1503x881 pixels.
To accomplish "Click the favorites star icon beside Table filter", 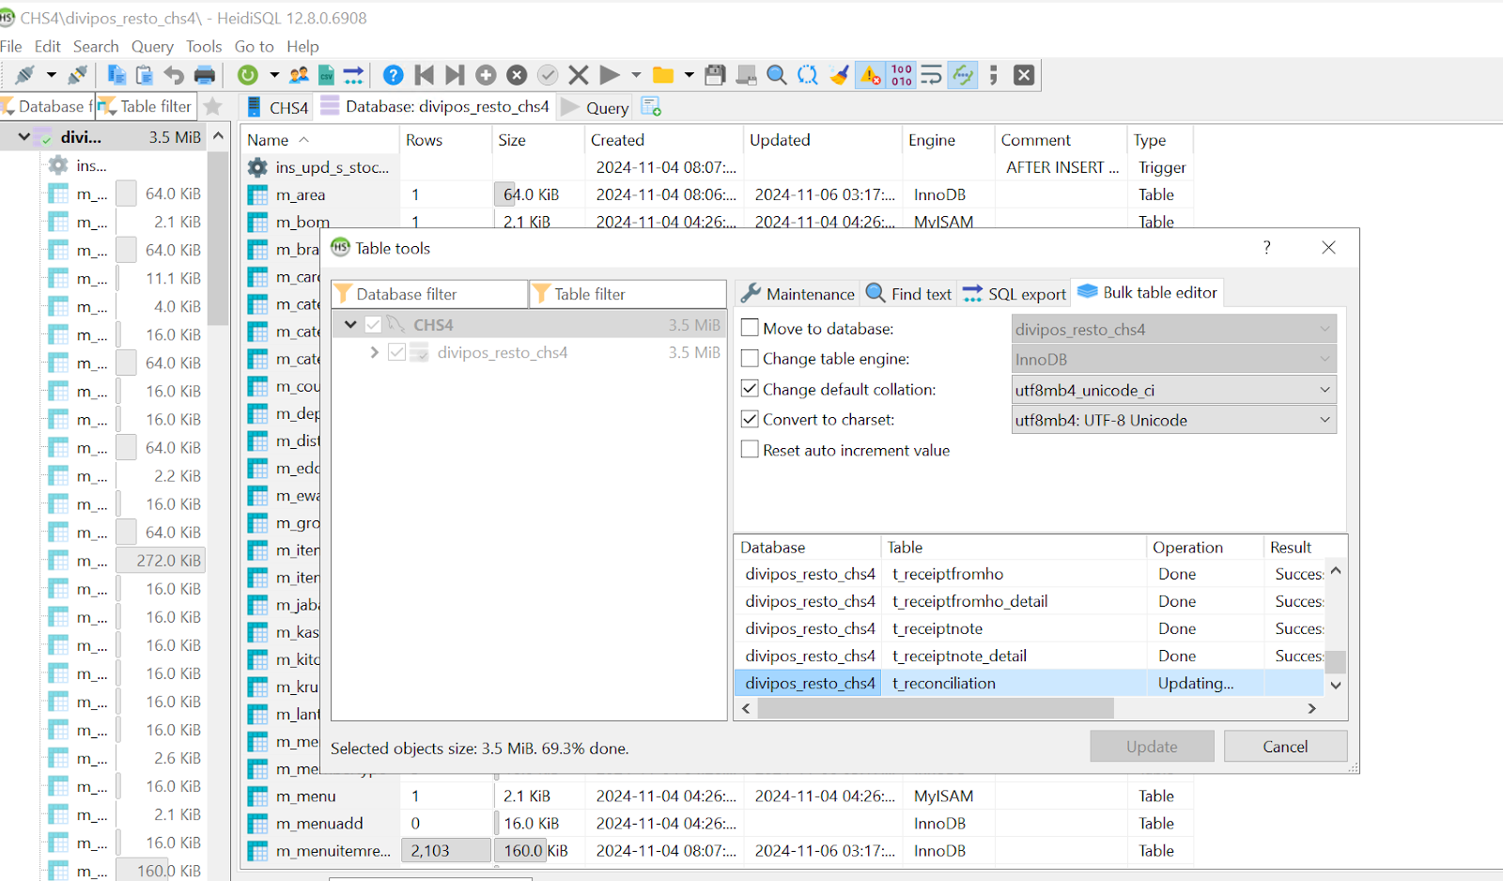I will coord(213,106).
